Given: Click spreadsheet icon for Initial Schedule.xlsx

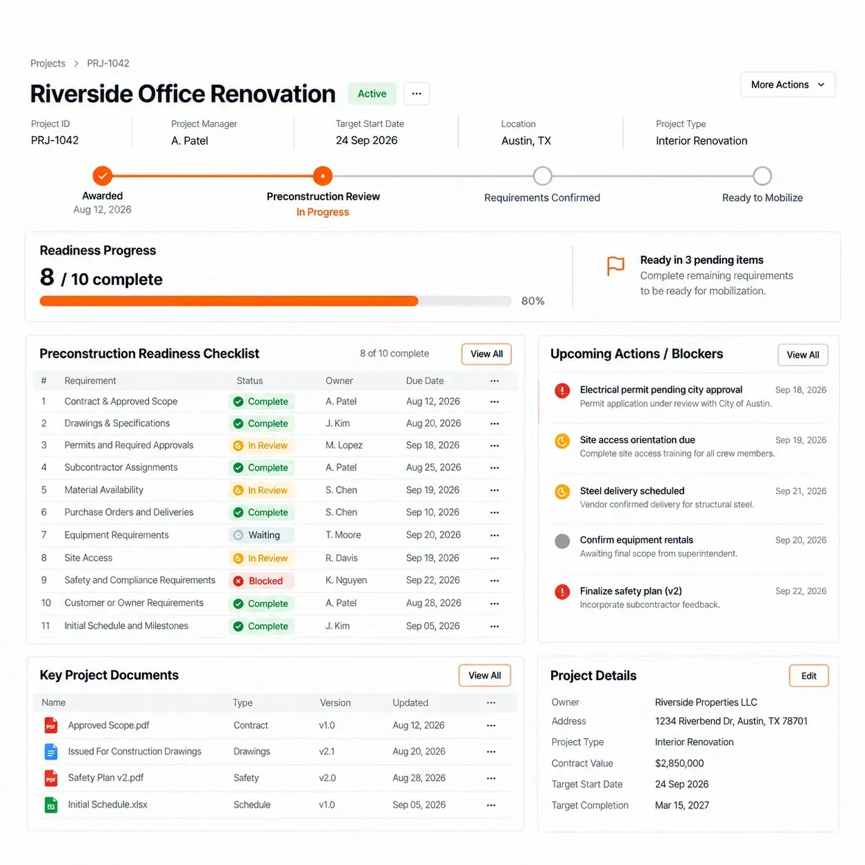Looking at the screenshot, I should click(51, 805).
